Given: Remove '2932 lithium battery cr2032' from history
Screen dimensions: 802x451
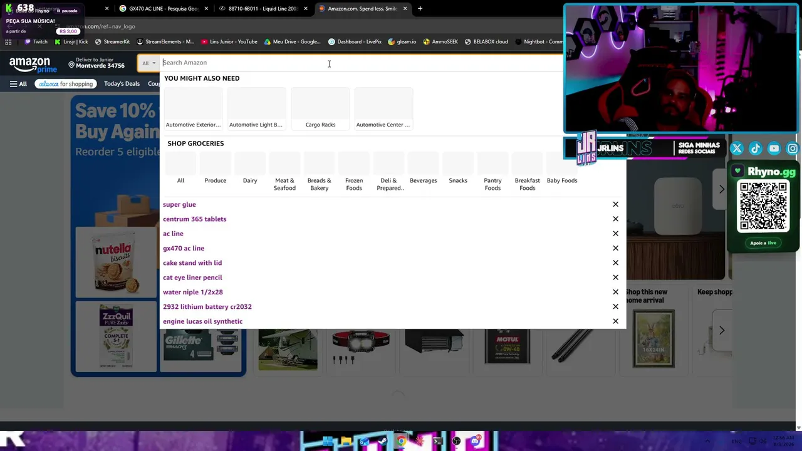Looking at the screenshot, I should click(615, 307).
